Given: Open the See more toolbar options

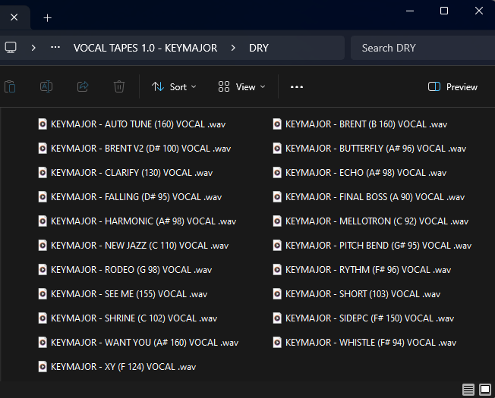Looking at the screenshot, I should (x=297, y=86).
